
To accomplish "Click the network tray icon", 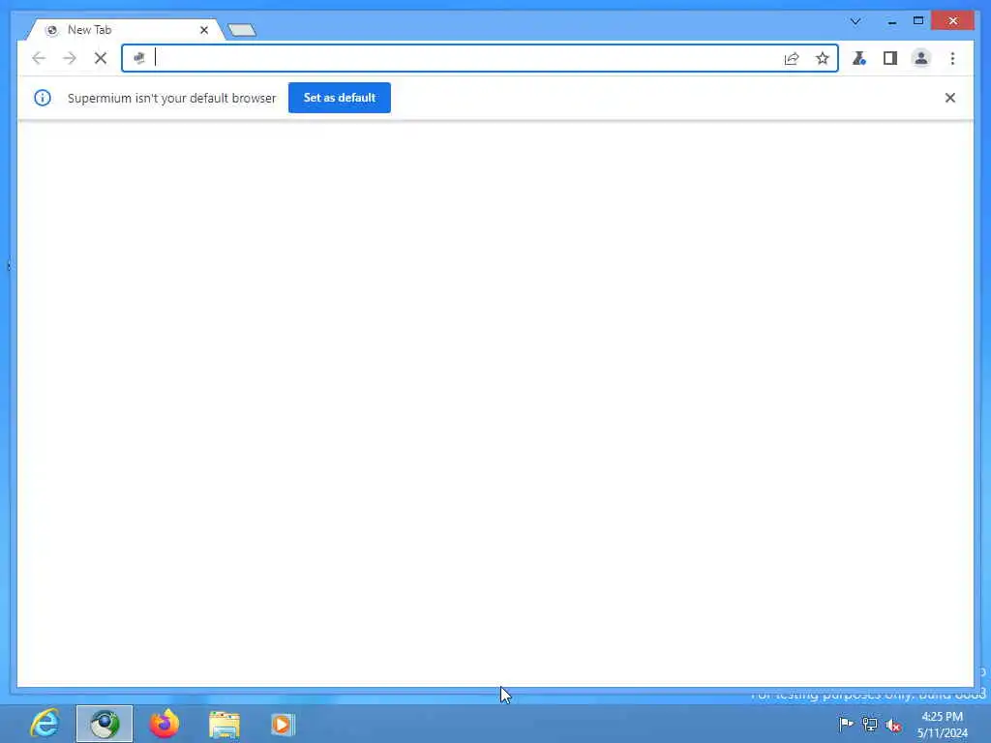I will [x=870, y=724].
